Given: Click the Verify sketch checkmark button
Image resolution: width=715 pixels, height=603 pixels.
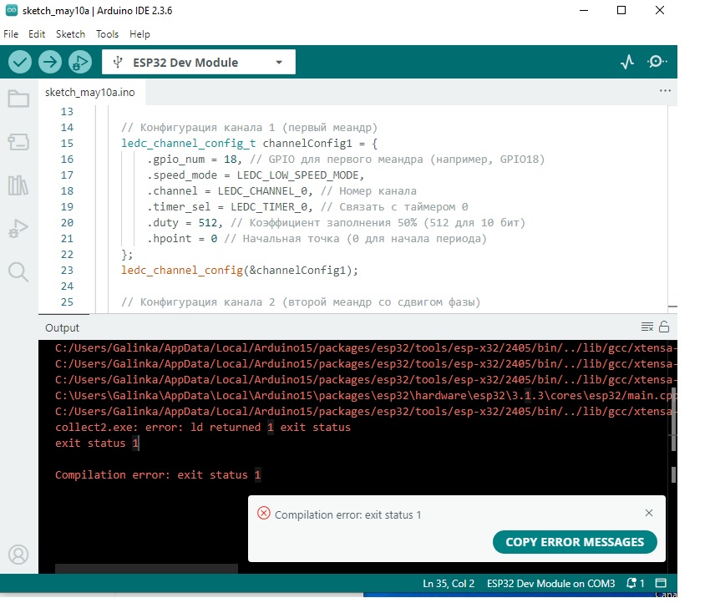Looking at the screenshot, I should tap(19, 62).
